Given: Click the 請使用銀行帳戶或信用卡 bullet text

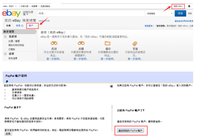Looking at the screenshot, I should [x=25, y=90].
